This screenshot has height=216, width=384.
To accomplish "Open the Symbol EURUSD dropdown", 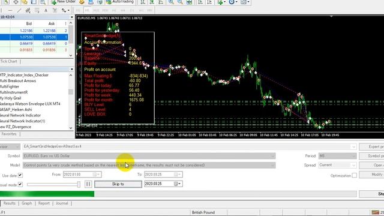I will point(272,156).
